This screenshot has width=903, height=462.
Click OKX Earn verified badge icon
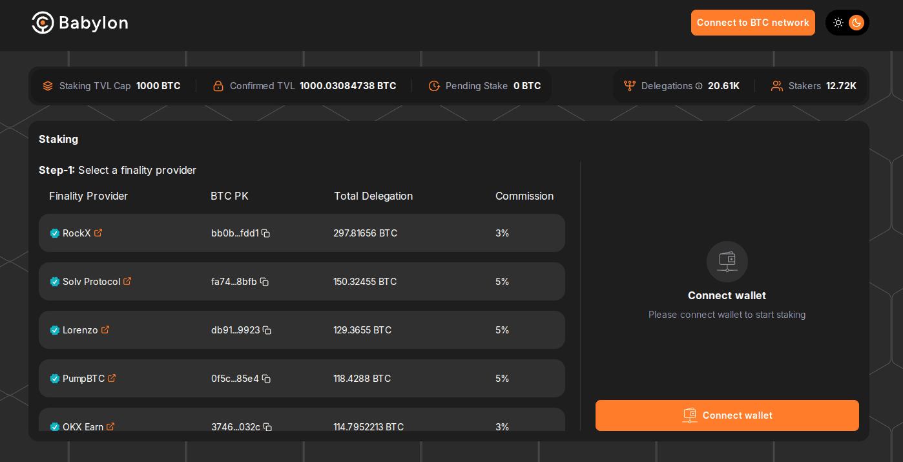click(x=55, y=427)
